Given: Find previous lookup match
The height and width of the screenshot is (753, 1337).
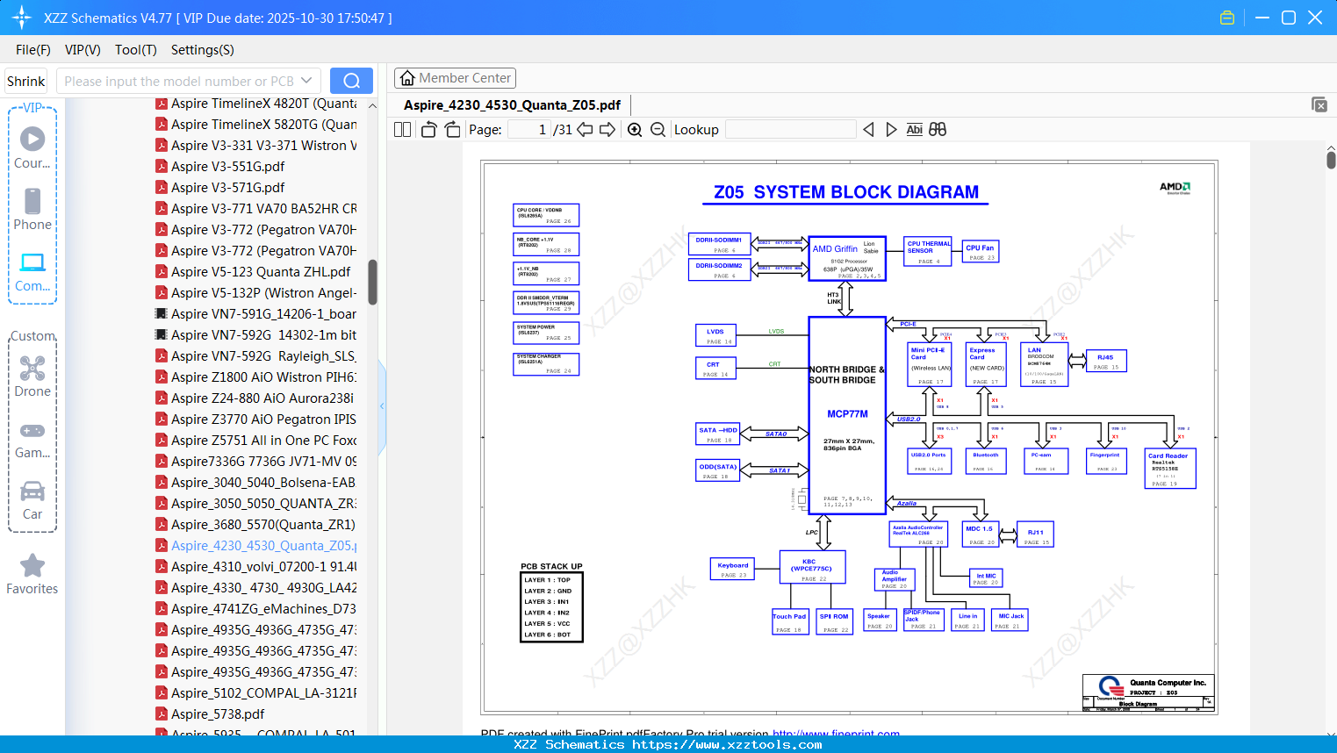Looking at the screenshot, I should point(868,130).
